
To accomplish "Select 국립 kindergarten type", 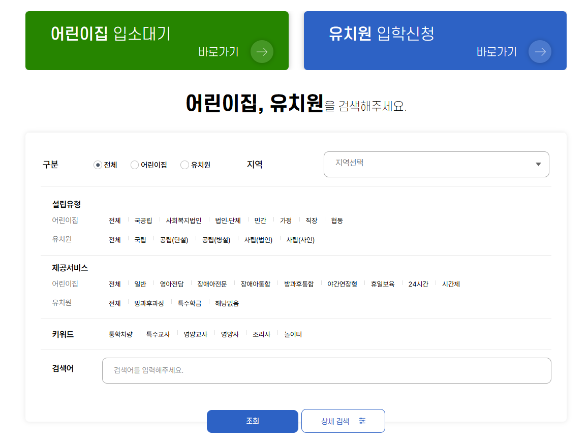I will 140,240.
